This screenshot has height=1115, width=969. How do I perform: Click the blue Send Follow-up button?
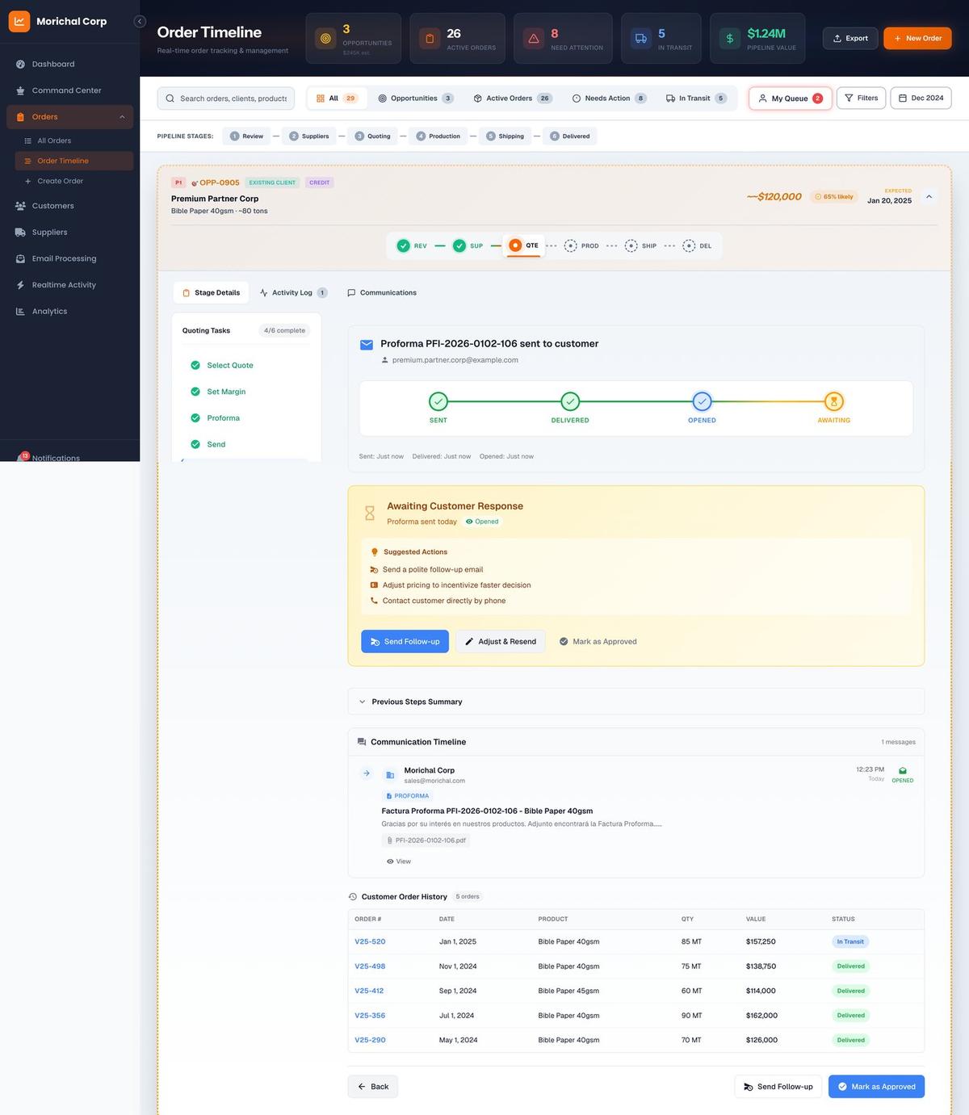coord(405,642)
